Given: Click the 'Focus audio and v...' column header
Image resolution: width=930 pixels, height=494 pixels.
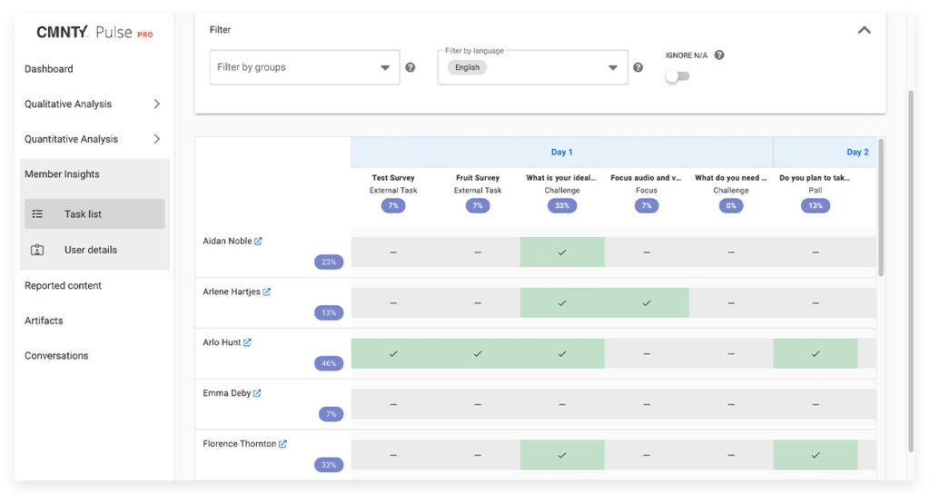Looking at the screenshot, I should tap(646, 177).
